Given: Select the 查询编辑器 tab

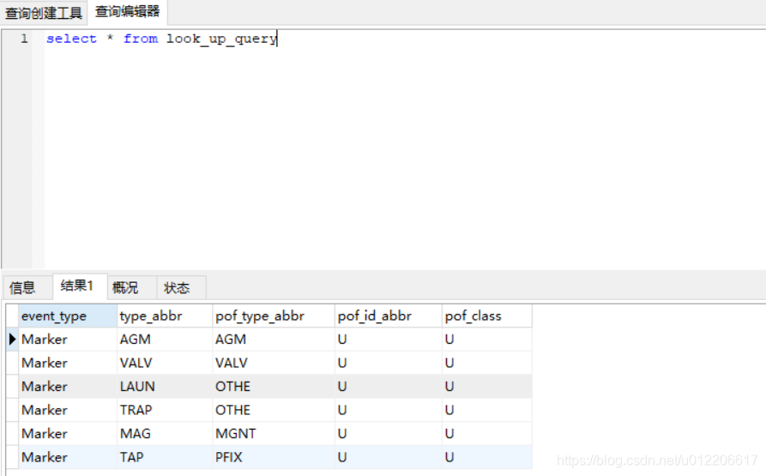Looking at the screenshot, I should 128,12.
